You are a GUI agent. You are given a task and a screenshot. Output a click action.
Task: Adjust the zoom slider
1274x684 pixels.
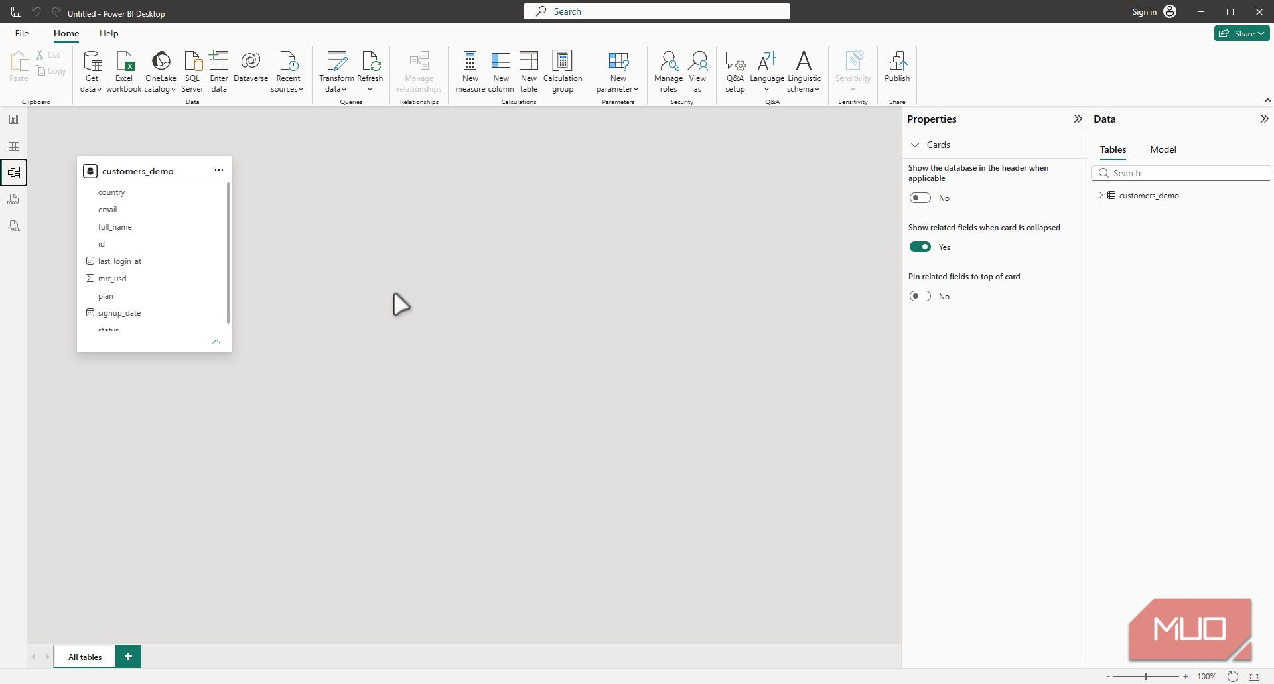(x=1146, y=676)
